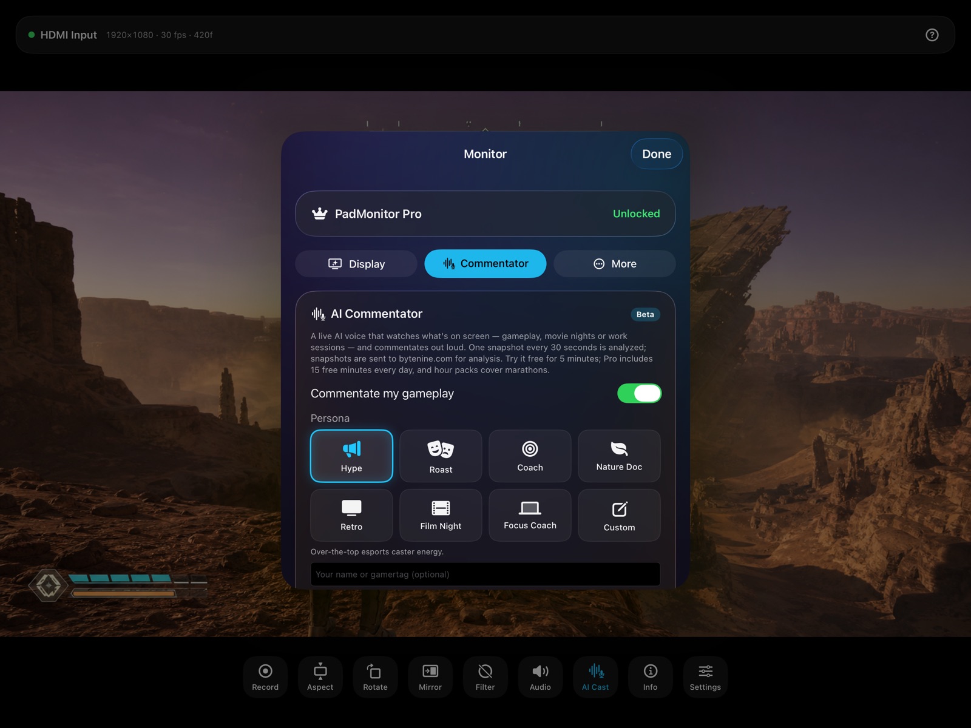Open the PadMonitor Pro row
The width and height of the screenshot is (971, 728).
(485, 214)
